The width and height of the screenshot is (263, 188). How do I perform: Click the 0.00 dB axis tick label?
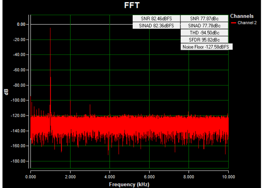21,25
